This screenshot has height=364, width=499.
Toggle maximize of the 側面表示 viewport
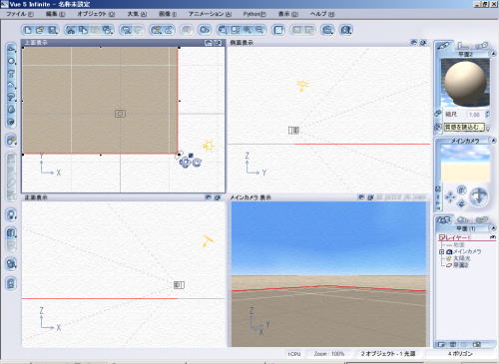pyautogui.click(x=413, y=43)
